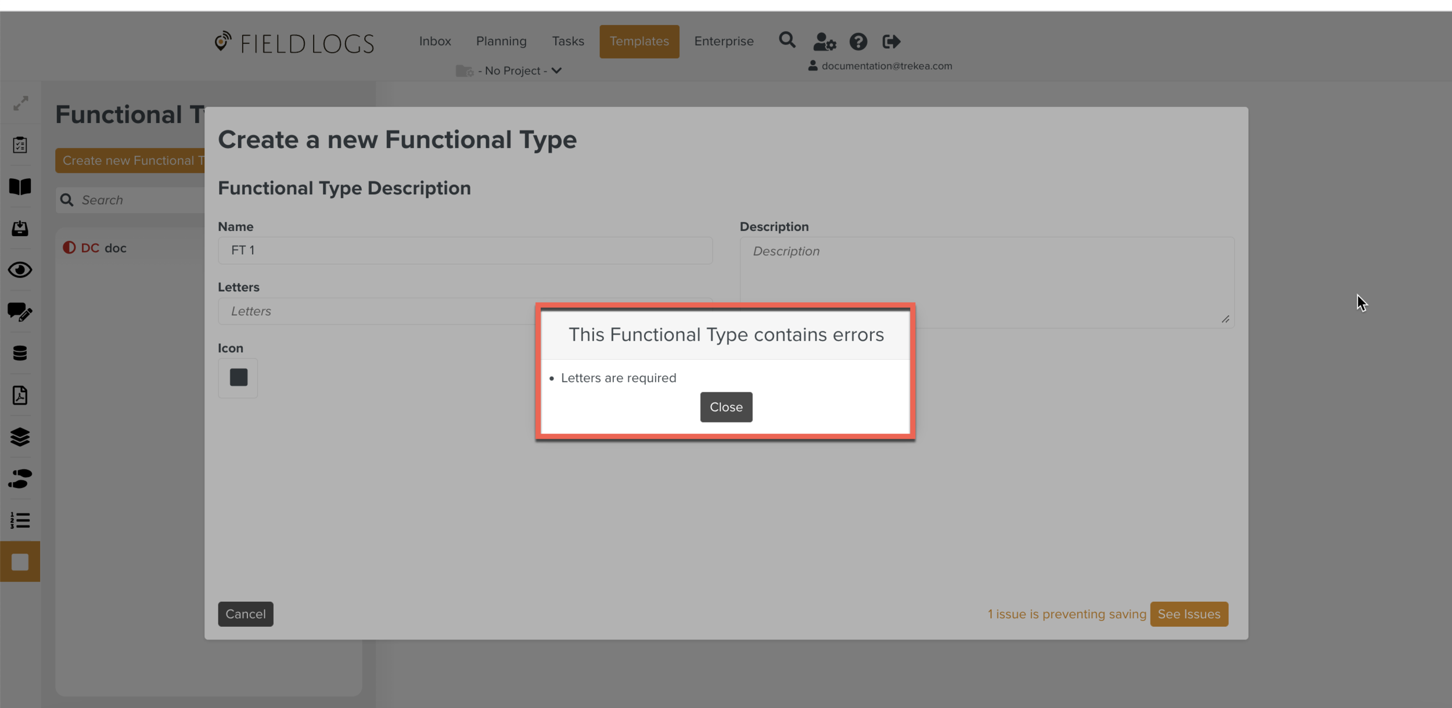The image size is (1452, 708).
Task: Open the PDF document sidebar icon
Action: 20,395
